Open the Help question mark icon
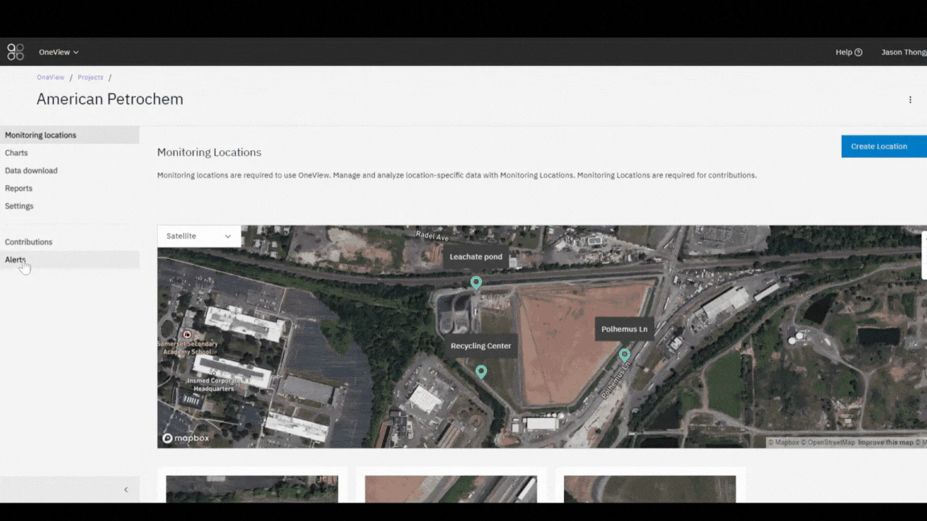Screen dimensions: 927x521 (858, 52)
